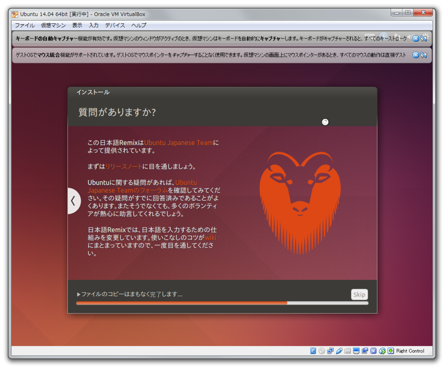Click the green-arrow host key capture icon
This screenshot has width=444, height=367.
click(x=391, y=351)
